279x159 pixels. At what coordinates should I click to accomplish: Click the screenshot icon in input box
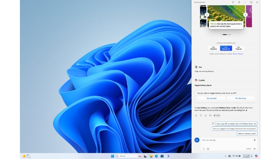click(x=208, y=149)
